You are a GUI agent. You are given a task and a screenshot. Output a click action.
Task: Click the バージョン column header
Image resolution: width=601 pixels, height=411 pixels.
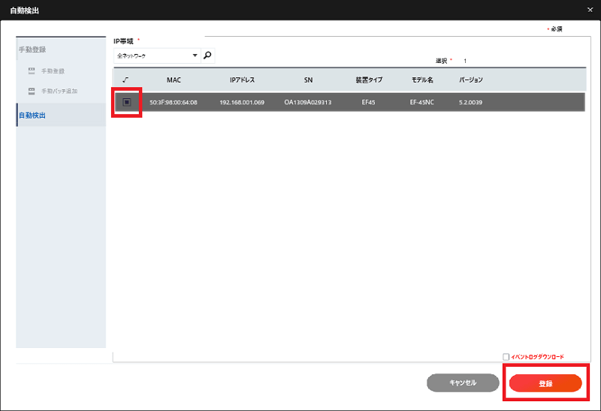pyautogui.click(x=471, y=80)
